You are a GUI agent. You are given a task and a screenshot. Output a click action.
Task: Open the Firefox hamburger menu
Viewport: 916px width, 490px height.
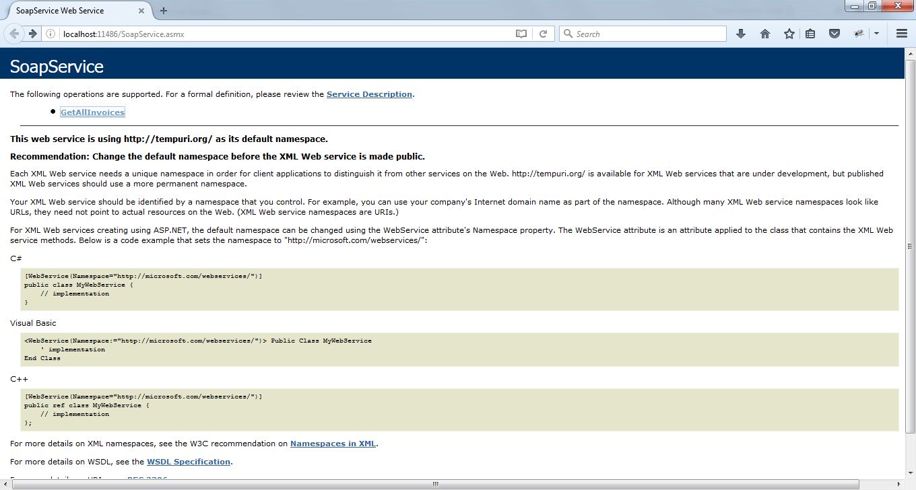[x=902, y=34]
